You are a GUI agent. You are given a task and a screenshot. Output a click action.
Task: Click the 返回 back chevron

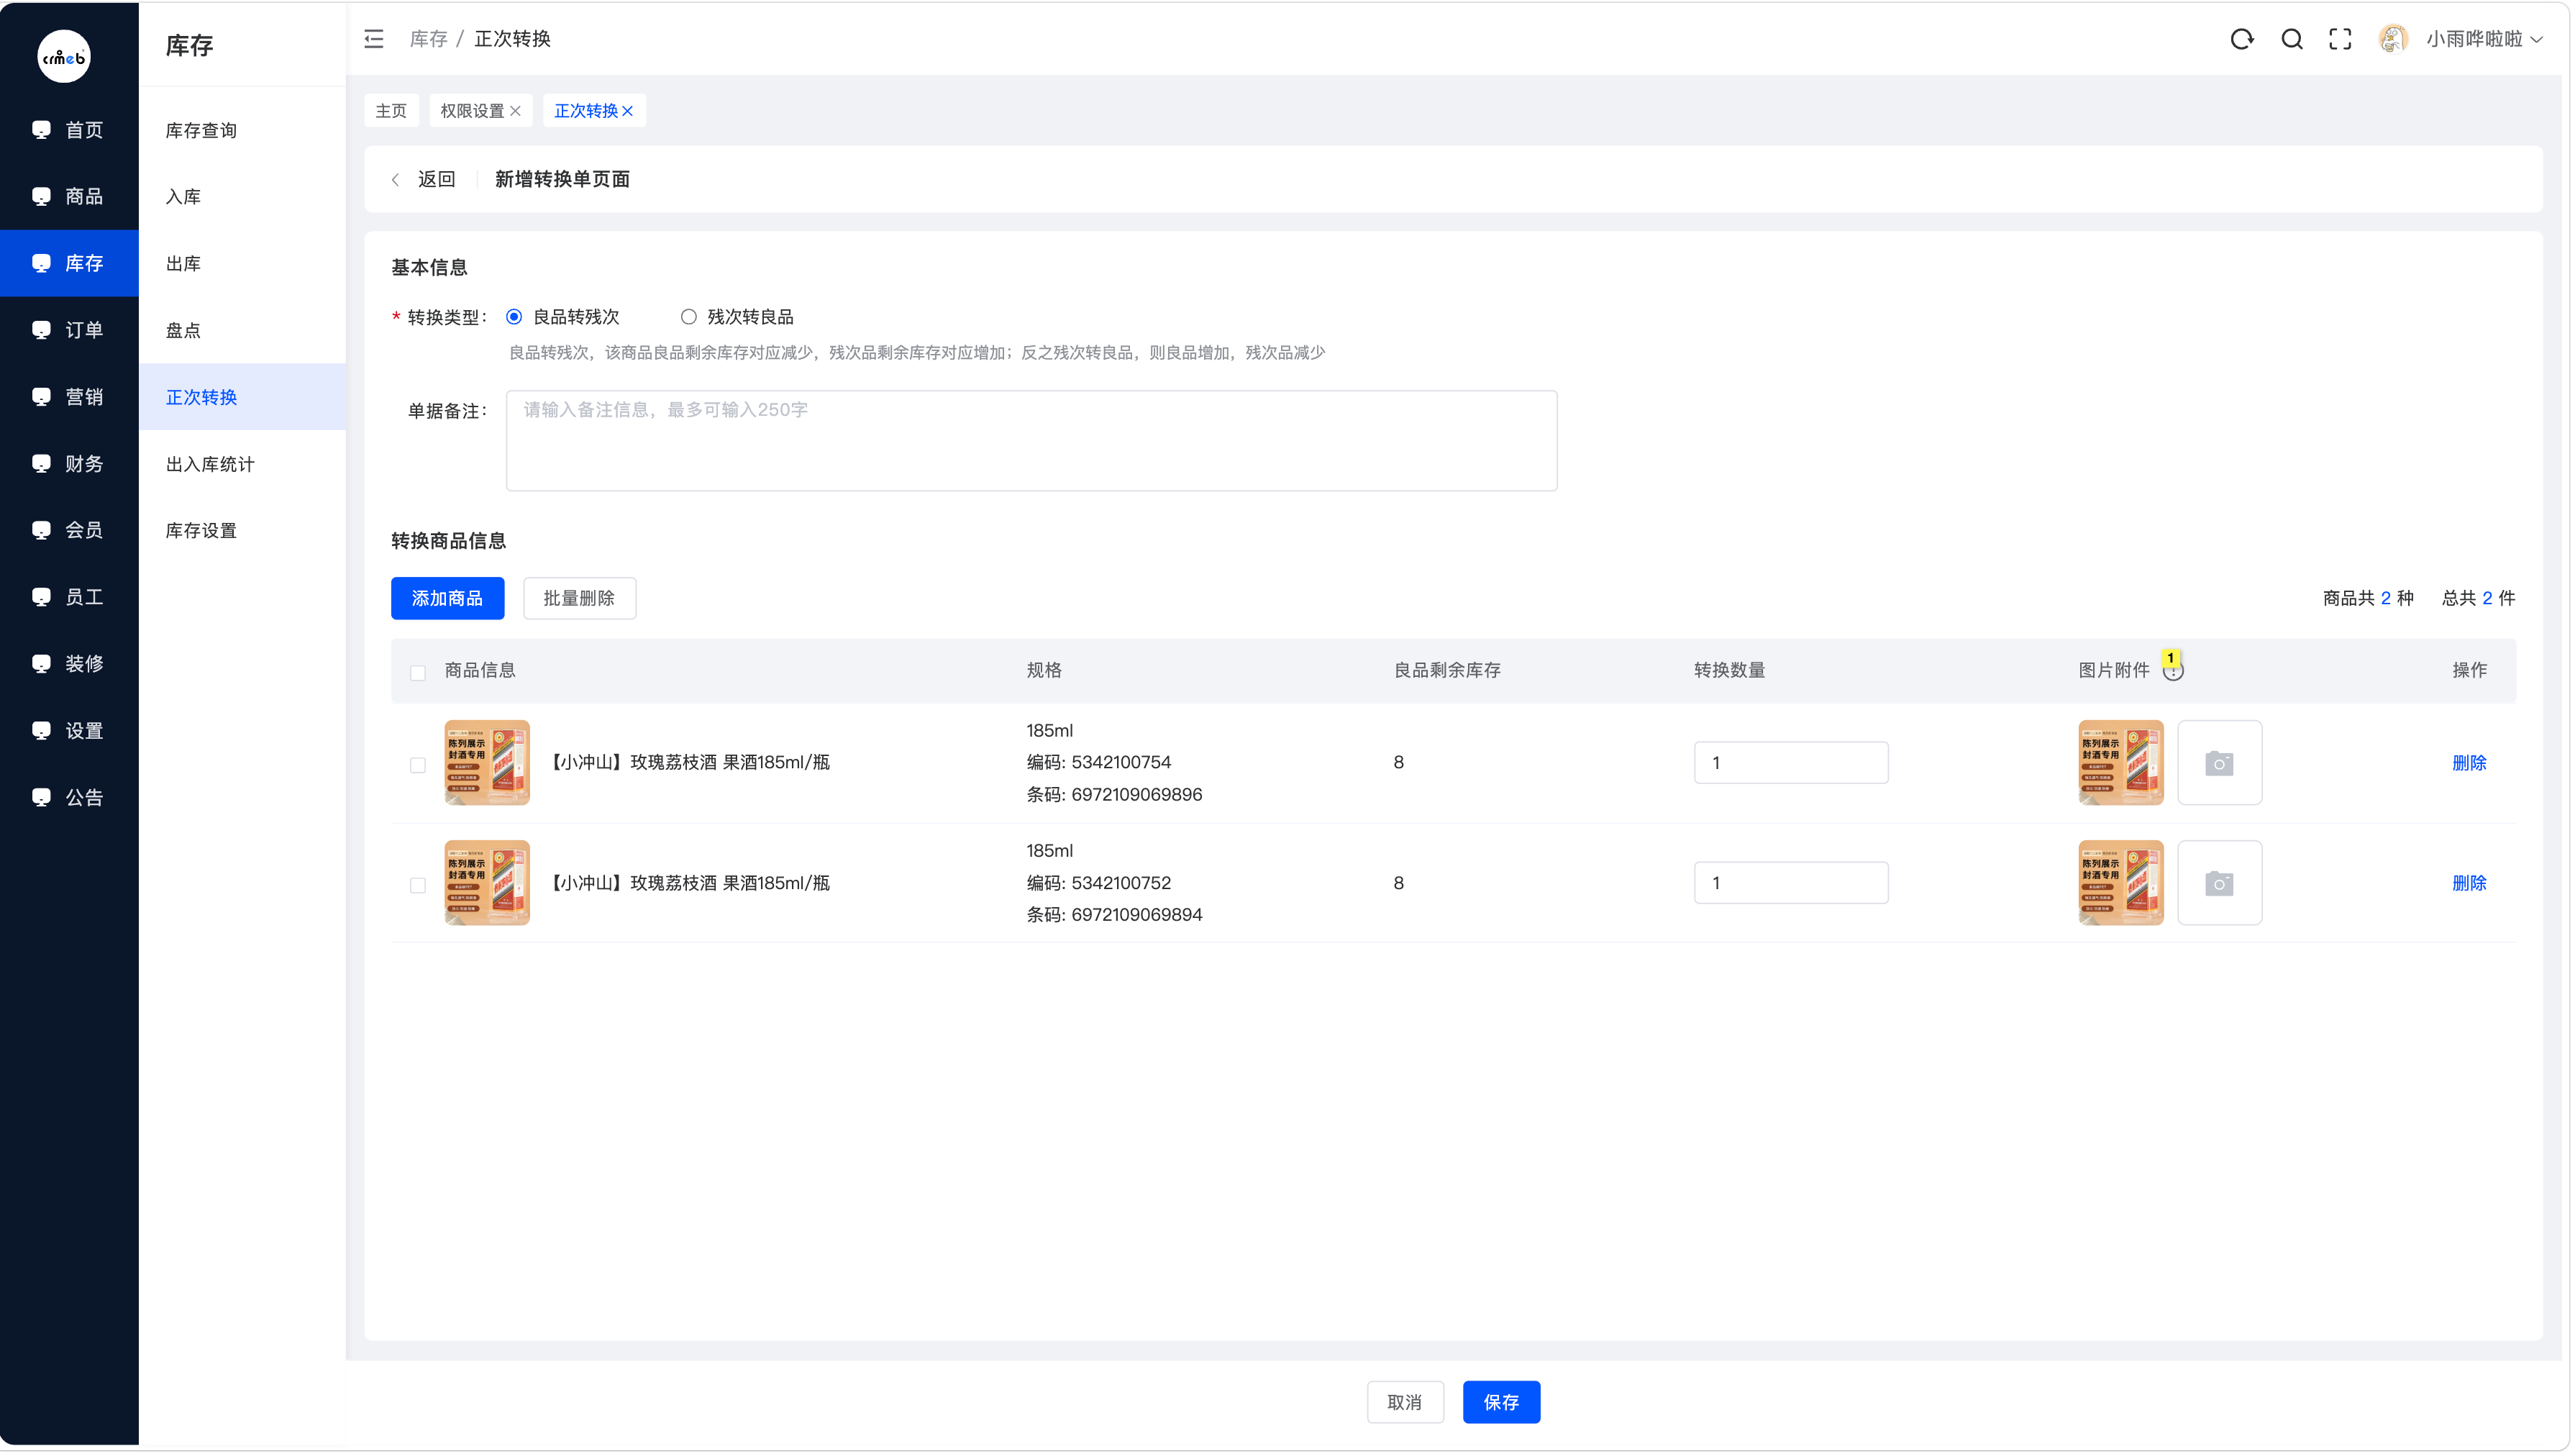[x=395, y=180]
